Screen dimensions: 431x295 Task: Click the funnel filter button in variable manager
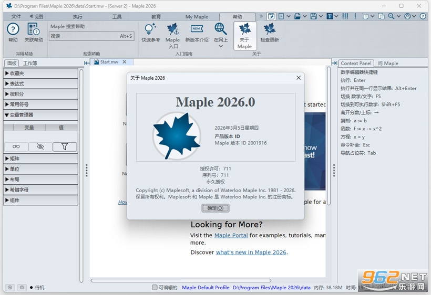(x=65, y=147)
